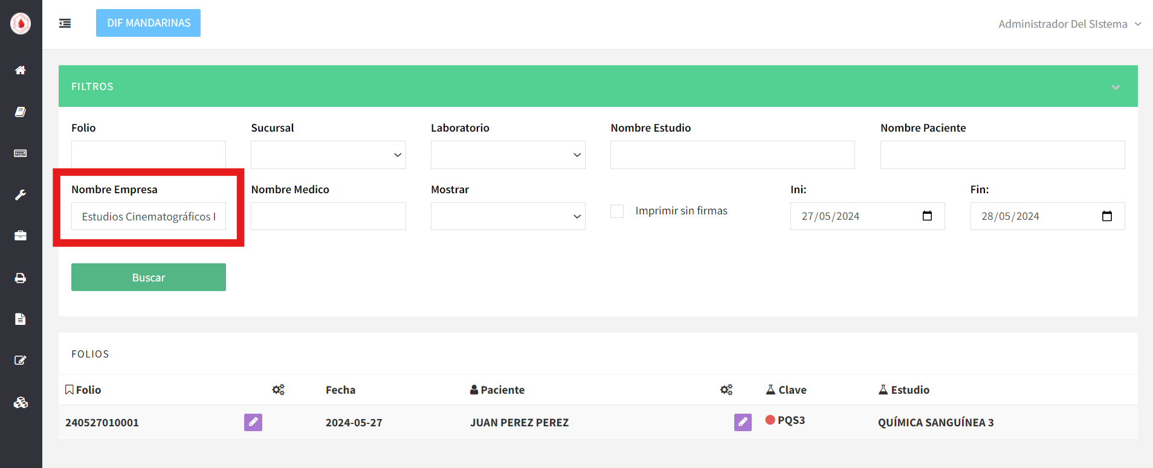Open the printer sidebar icon

point(21,278)
